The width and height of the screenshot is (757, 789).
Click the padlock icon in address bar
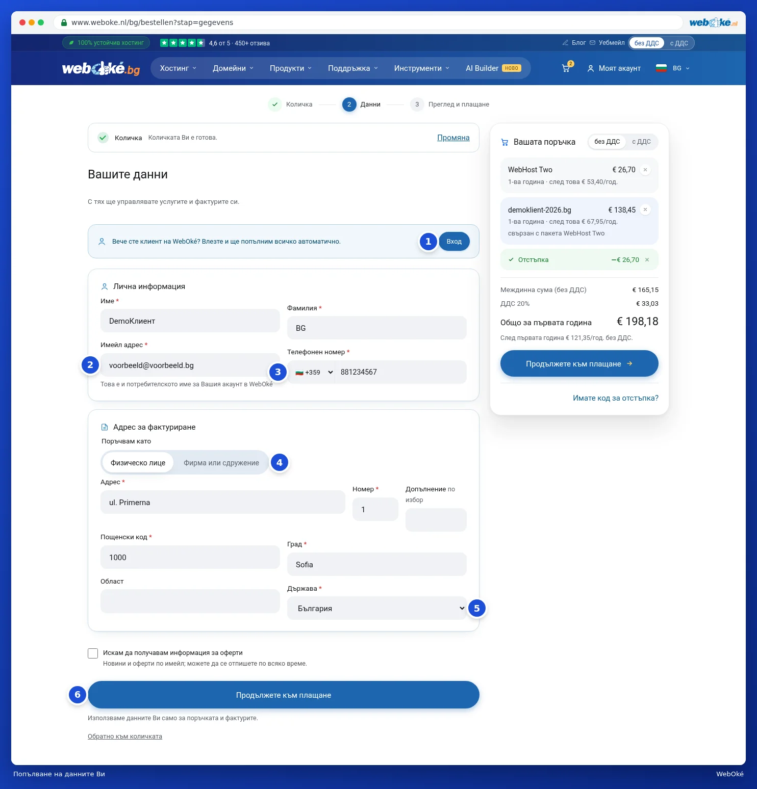coord(64,22)
